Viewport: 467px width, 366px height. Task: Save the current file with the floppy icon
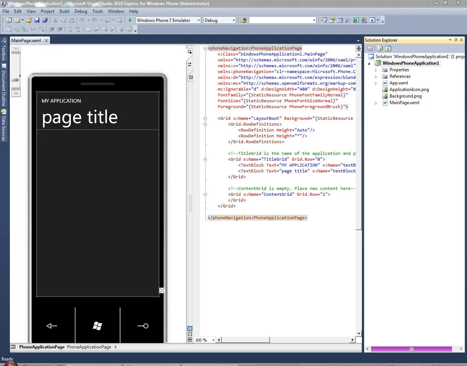[37, 20]
